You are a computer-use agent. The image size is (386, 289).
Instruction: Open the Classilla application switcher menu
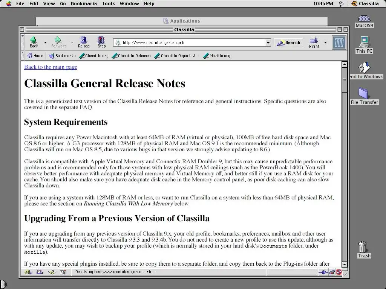pos(365,4)
